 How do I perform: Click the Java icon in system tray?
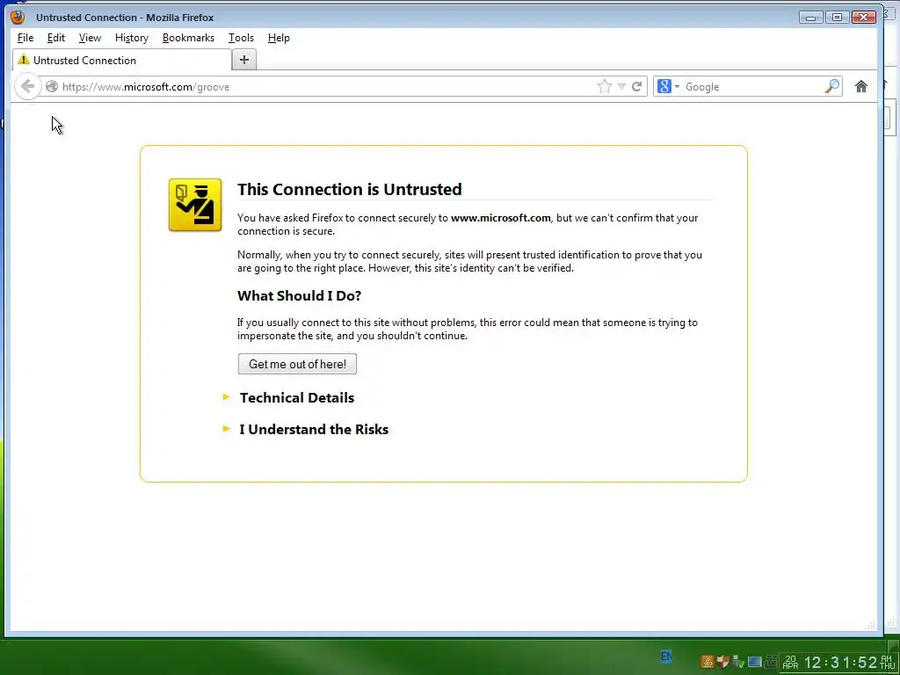pyautogui.click(x=708, y=662)
